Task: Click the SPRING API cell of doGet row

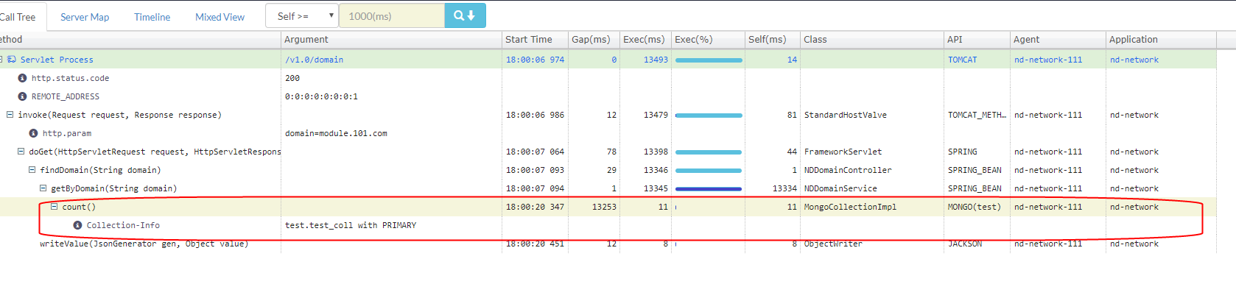Action: coord(962,152)
